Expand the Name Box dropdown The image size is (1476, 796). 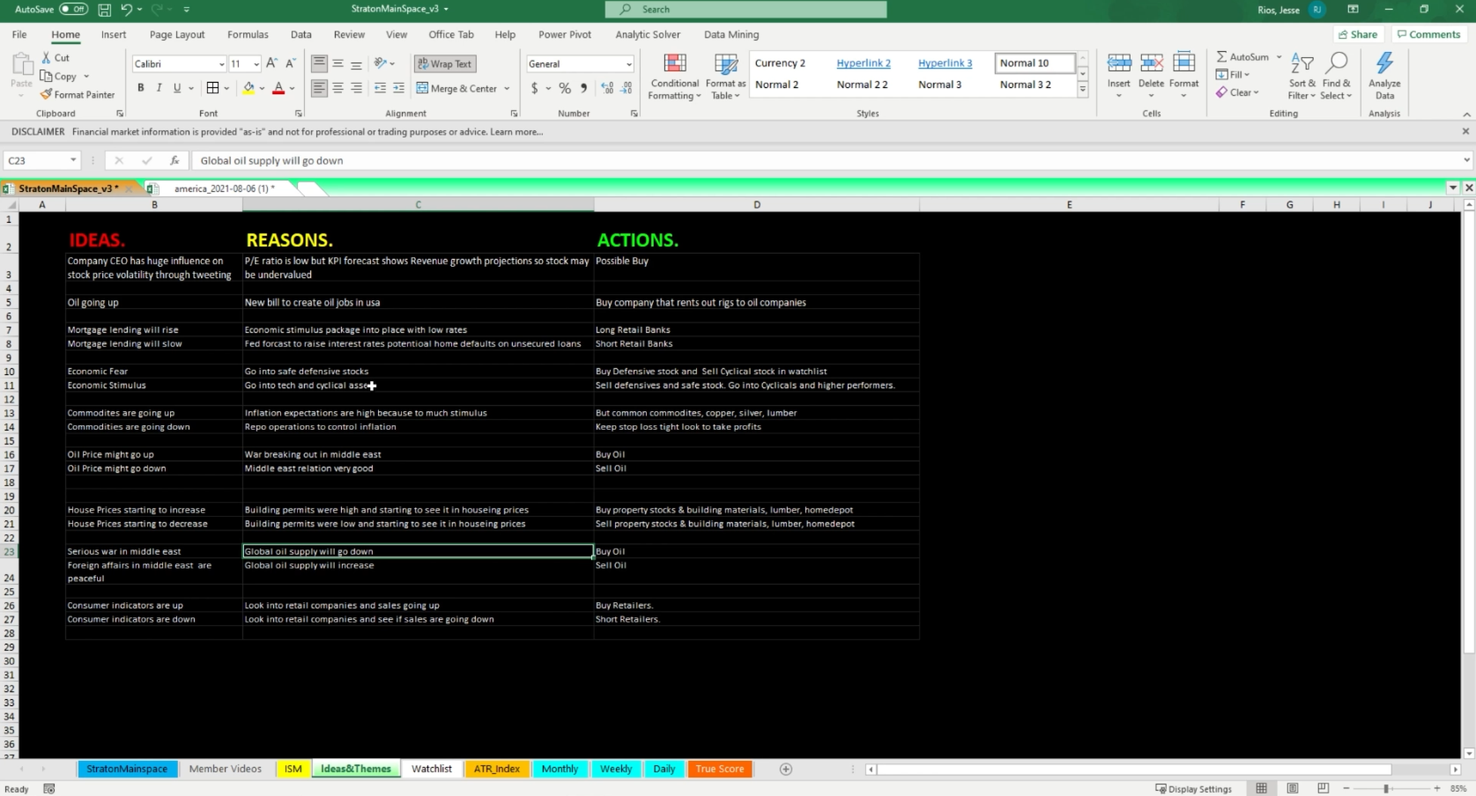(73, 160)
